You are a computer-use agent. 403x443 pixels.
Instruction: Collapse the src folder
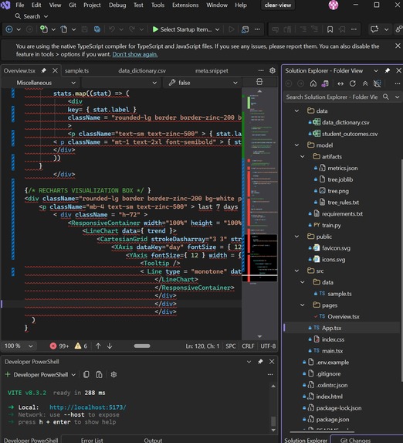coord(296,271)
